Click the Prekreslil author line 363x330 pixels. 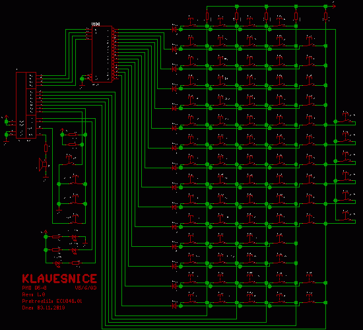click(52, 301)
